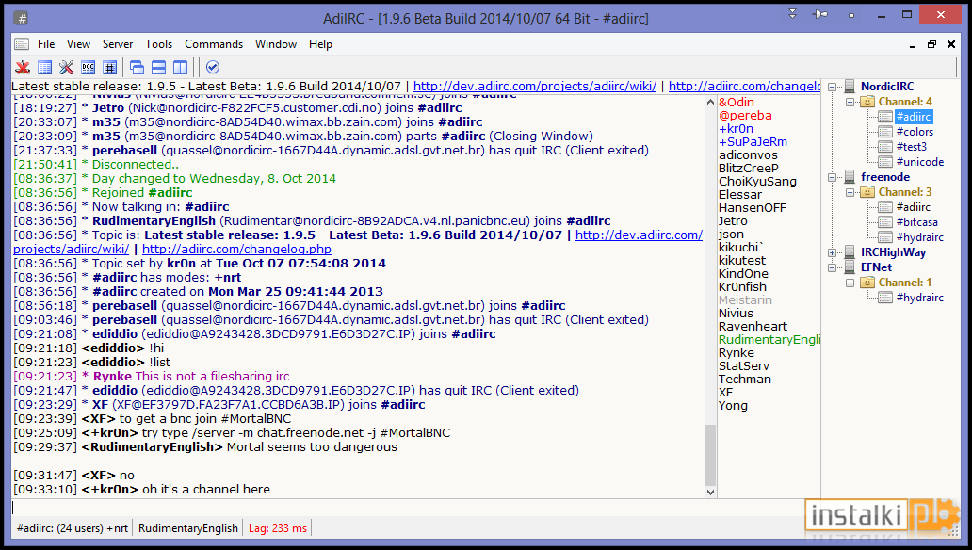Viewport: 972px width, 550px height.
Task: Tile windows vertically using the toolbar icon
Action: [x=181, y=67]
